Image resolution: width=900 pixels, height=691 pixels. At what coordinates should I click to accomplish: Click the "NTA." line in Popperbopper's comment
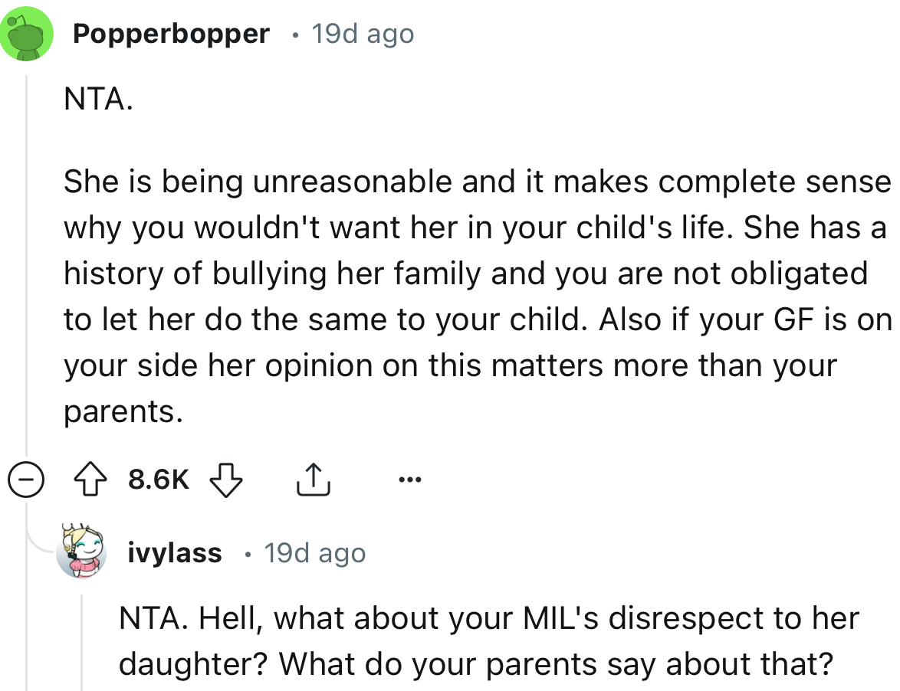pos(100,102)
